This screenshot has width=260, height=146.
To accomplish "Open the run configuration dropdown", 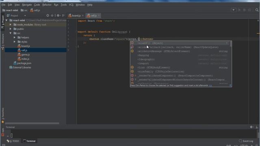I will (x=233, y=10).
